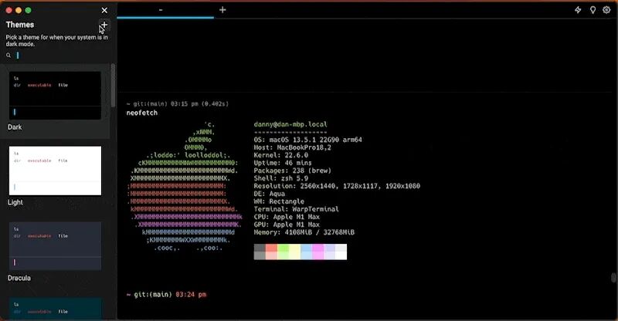Click the WM: Rectangle line
This screenshot has width=618, height=321.
(279, 201)
